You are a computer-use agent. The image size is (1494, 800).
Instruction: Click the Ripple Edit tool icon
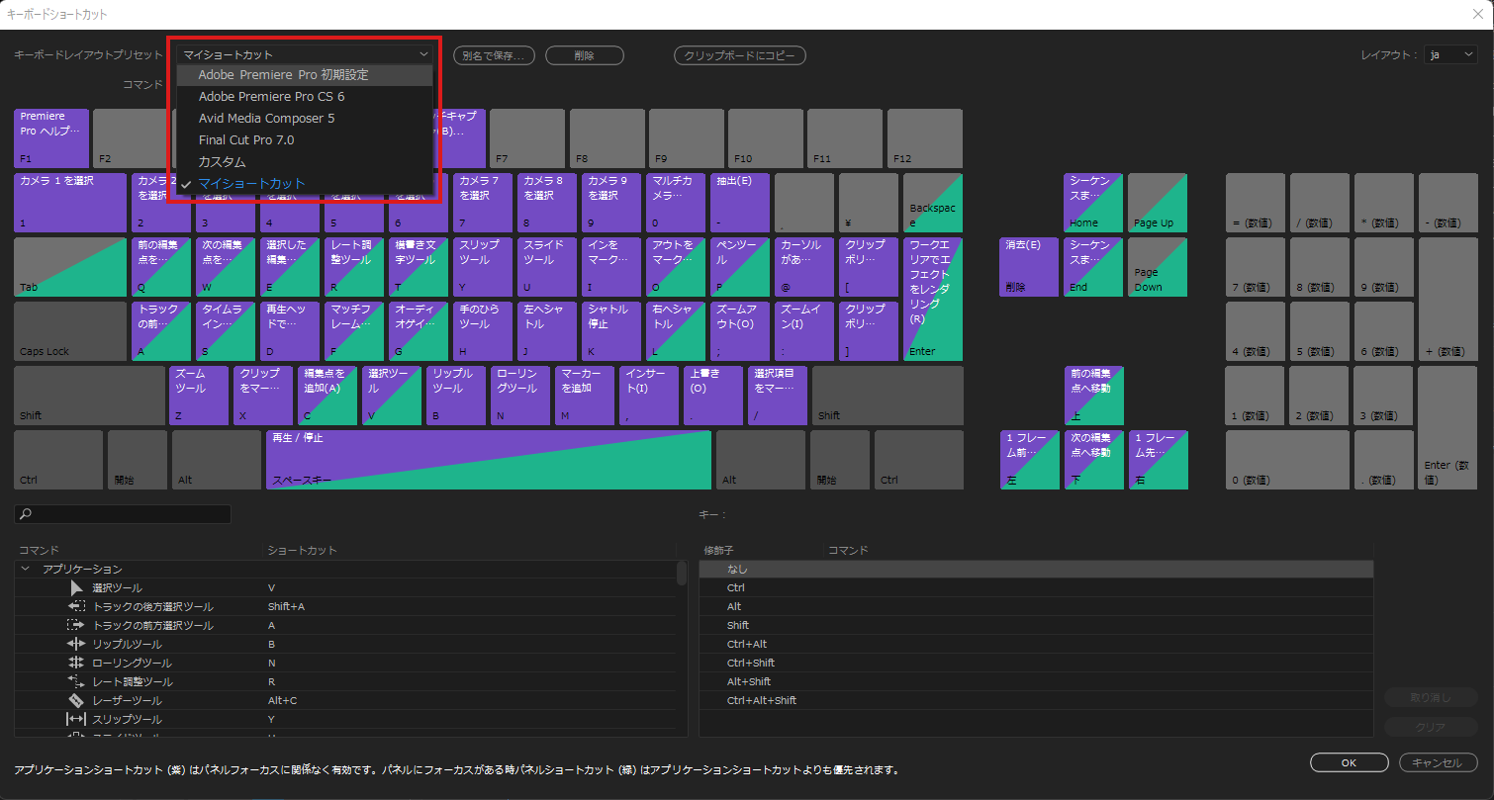point(76,645)
